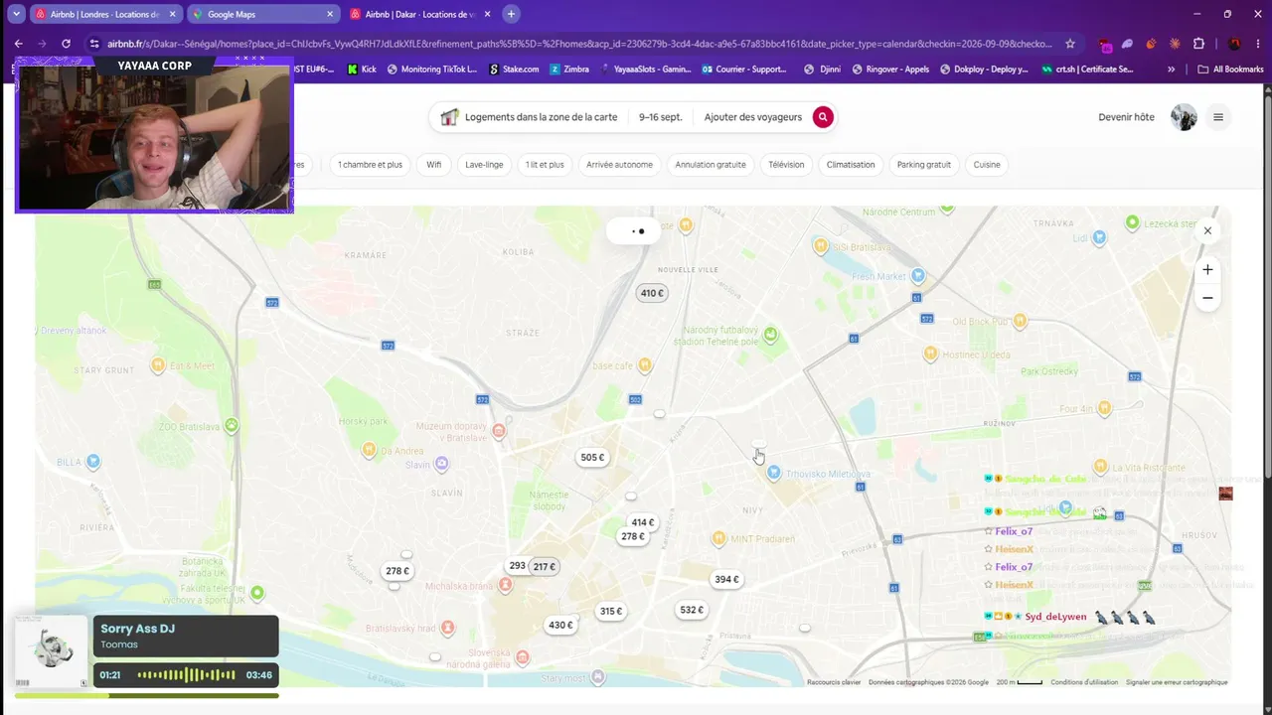
Task: Click the MINT Pradiareň restaurant pin
Action: (718, 538)
